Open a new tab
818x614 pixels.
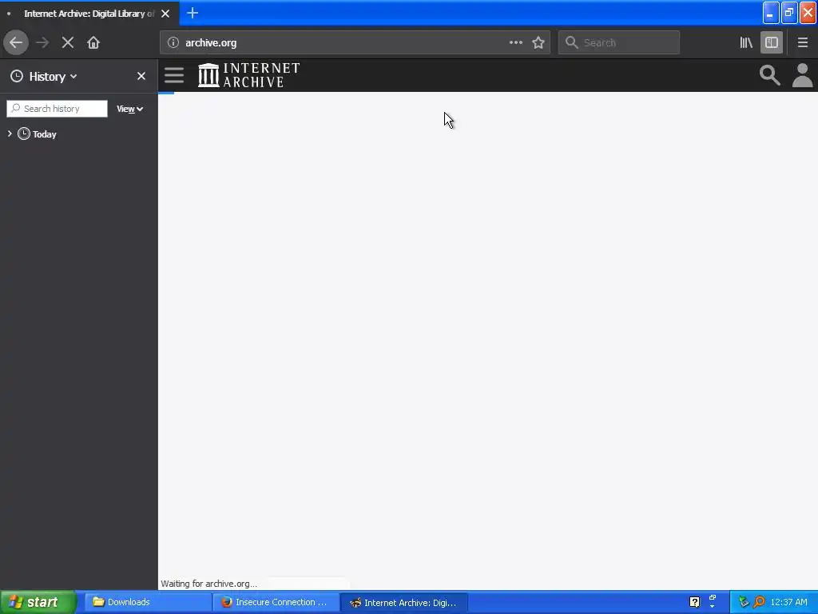pos(193,13)
